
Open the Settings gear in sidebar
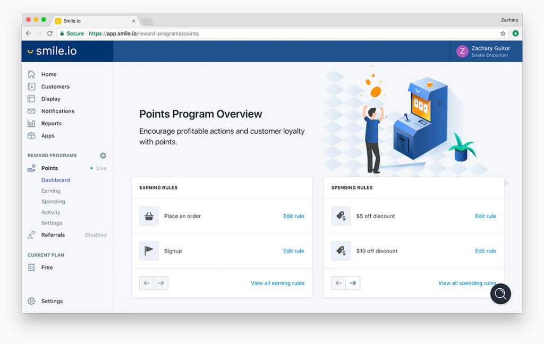31,301
